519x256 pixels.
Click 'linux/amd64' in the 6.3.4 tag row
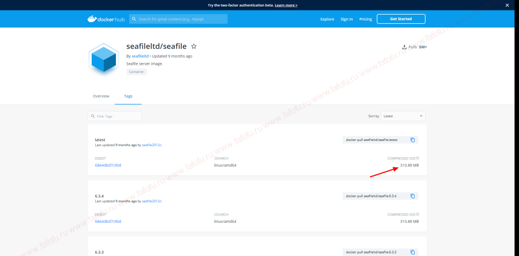(x=225, y=222)
